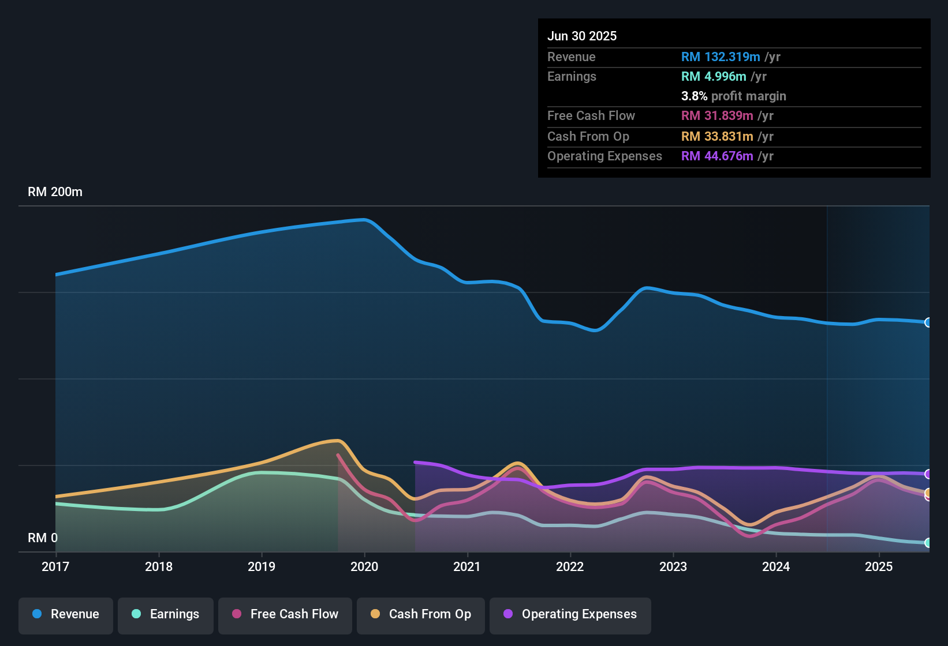Click the purple Operating Expenses legend dot
This screenshot has width=948, height=646.
click(x=508, y=614)
